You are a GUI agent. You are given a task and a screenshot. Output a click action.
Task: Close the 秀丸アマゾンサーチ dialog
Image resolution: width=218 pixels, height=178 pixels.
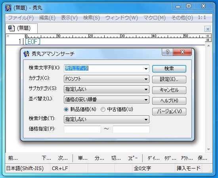182,52
